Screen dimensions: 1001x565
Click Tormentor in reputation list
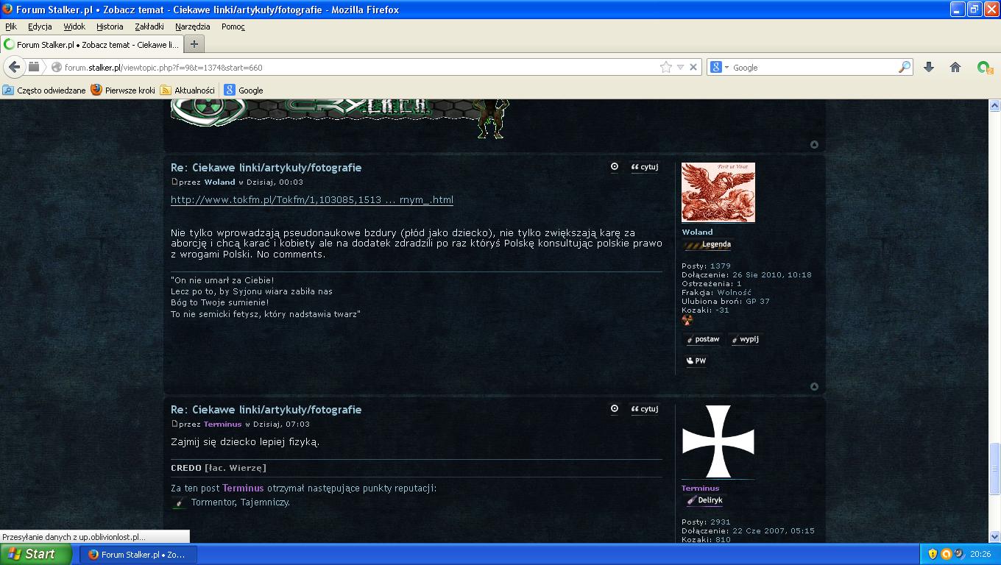coord(213,502)
